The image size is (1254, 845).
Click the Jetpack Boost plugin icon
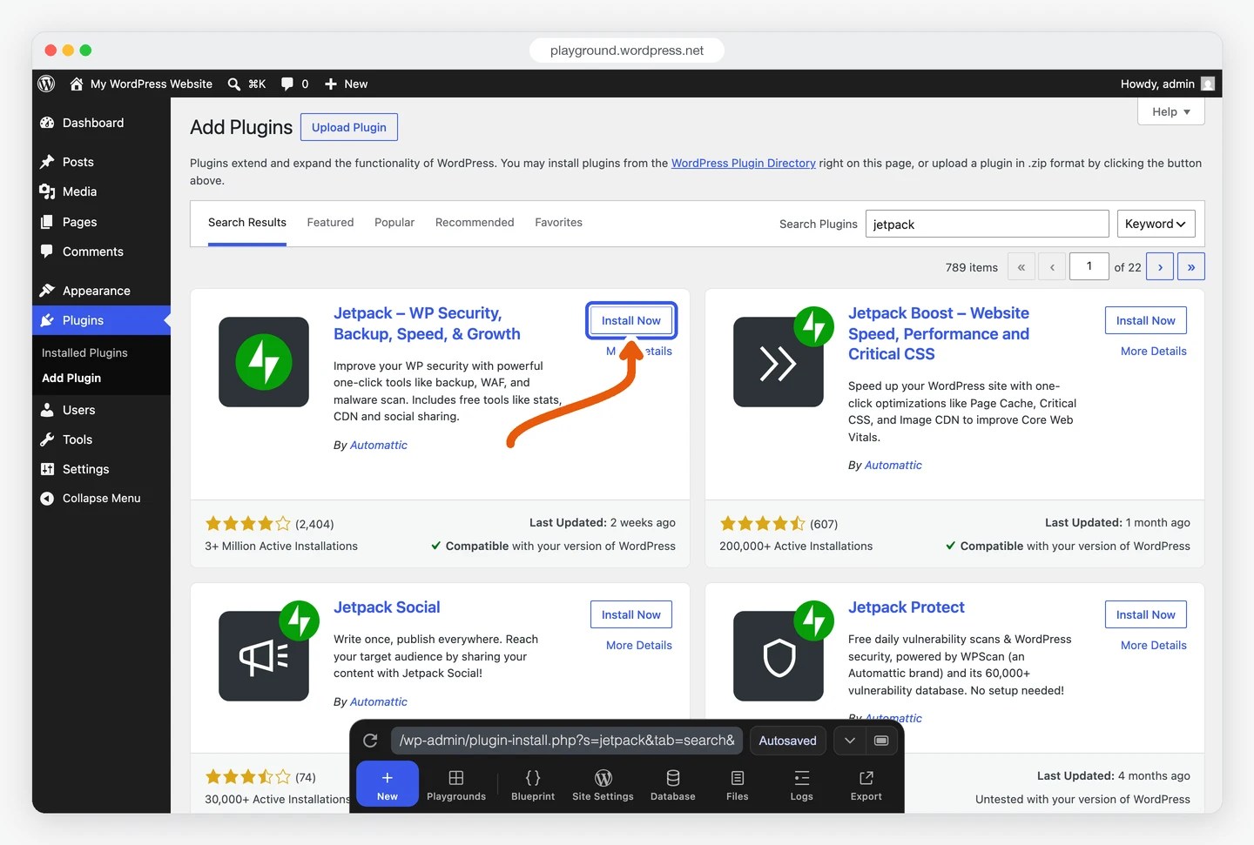pyautogui.click(x=779, y=362)
